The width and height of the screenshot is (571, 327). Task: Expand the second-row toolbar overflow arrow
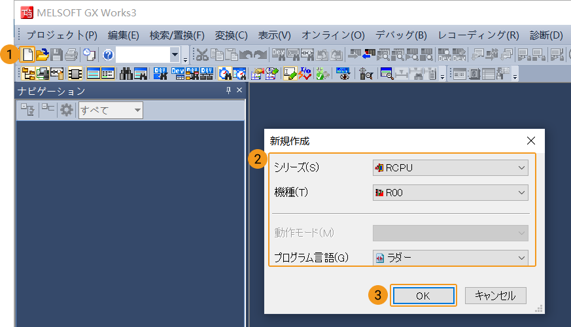tap(442, 77)
